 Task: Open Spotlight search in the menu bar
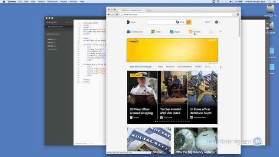pyautogui.click(x=269, y=2)
